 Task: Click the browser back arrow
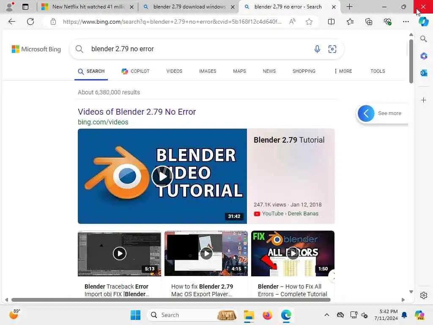[11, 22]
